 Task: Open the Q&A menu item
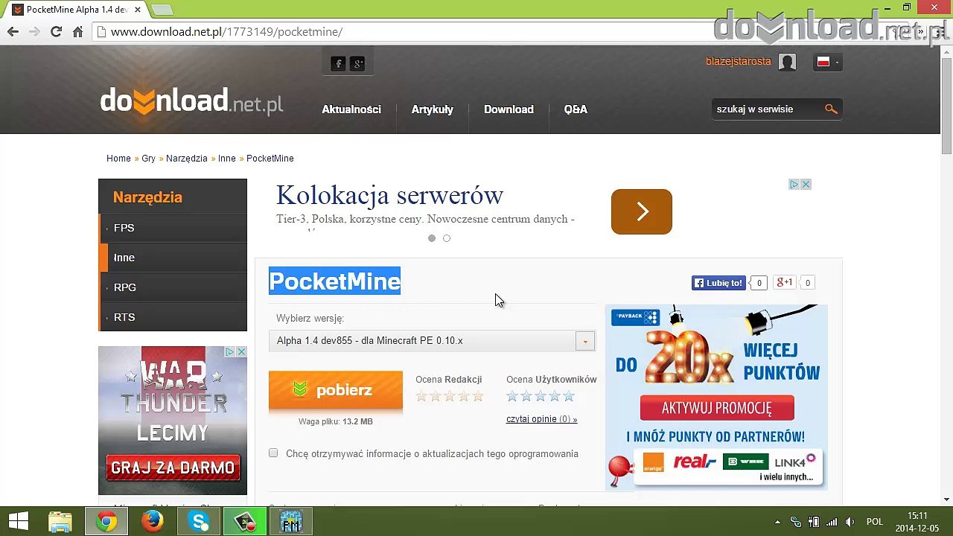pos(576,109)
